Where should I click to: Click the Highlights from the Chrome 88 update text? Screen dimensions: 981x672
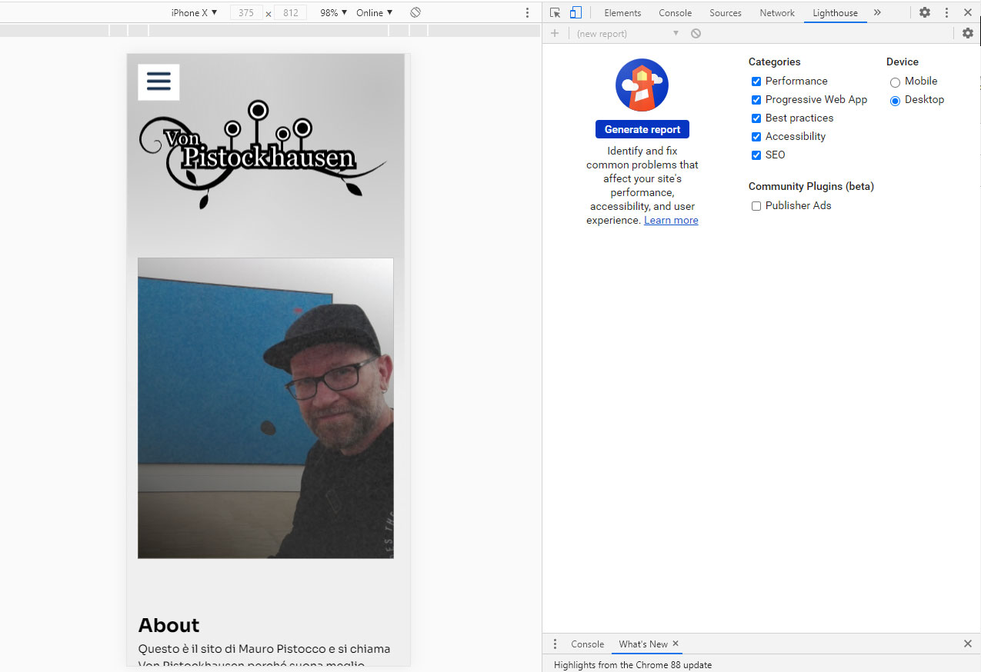(x=632, y=665)
